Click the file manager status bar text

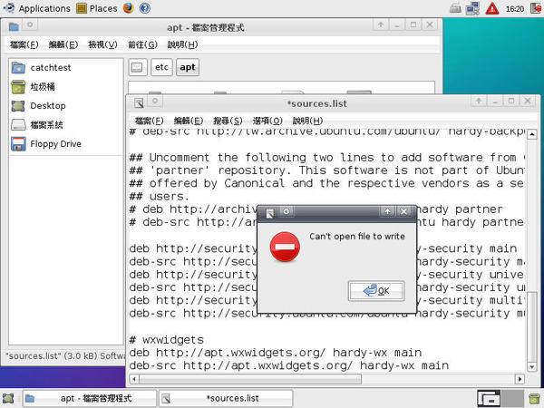[65, 356]
